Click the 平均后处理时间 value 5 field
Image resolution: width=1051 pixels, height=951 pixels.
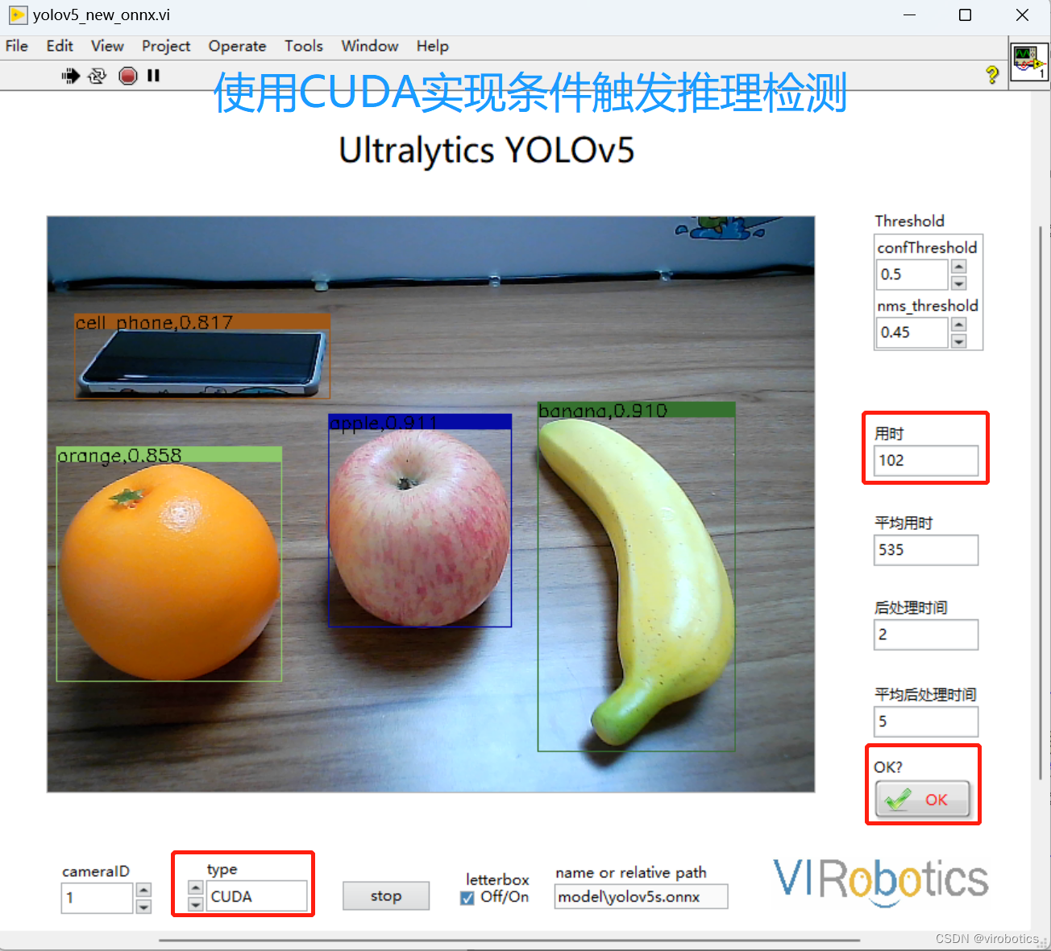point(926,722)
